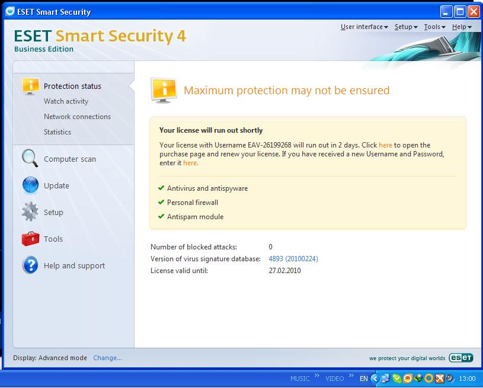The height and width of the screenshot is (388, 483).
Task: Click Antispam module status item
Action: 196,217
